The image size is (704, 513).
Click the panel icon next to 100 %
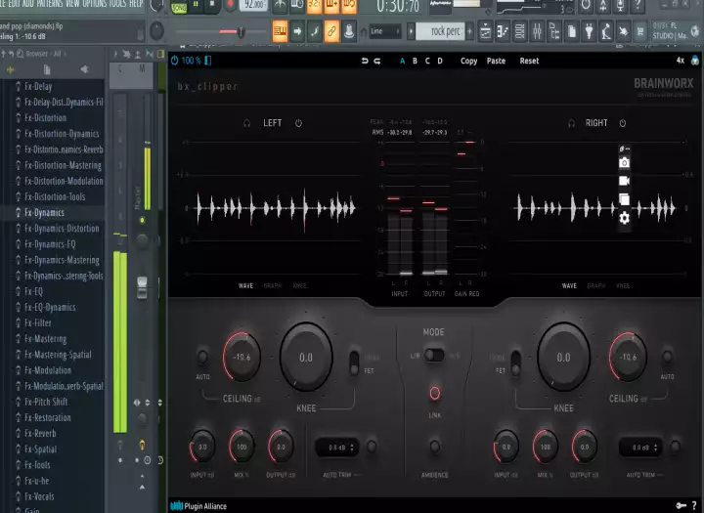click(x=208, y=61)
